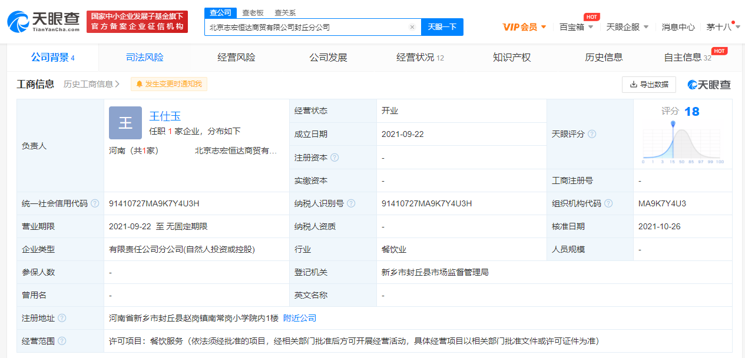Click the help icon beside 组织机构代码
Image resolution: width=745 pixels, height=358 pixels.
click(x=608, y=203)
